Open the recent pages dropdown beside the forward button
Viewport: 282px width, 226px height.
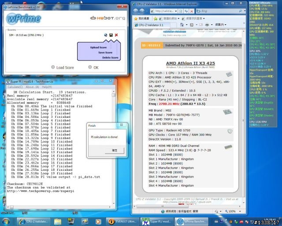click(146, 11)
